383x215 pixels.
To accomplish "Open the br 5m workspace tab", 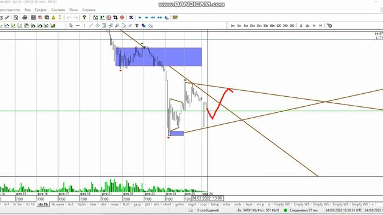I will coord(17,204).
